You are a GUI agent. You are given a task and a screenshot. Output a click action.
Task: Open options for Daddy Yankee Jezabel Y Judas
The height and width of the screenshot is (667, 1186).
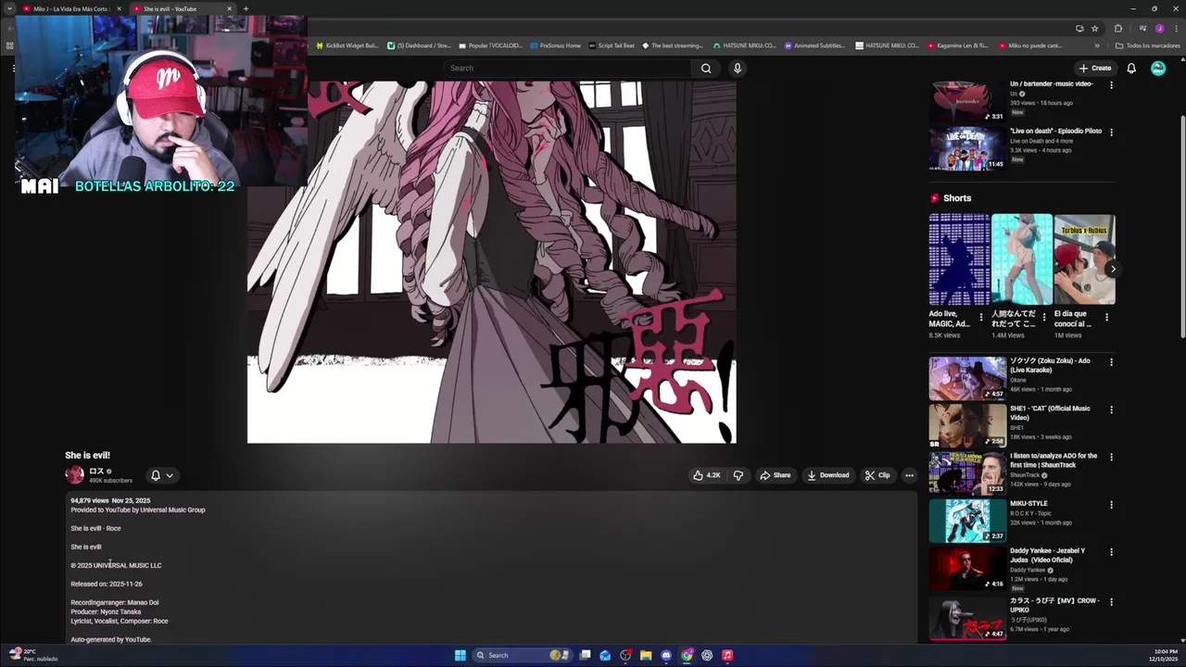pyautogui.click(x=1111, y=552)
